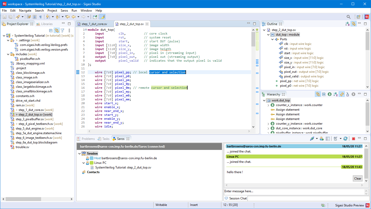Viewport: 371px width, 209px height.
Task: Click the green Linux PC color square
Action: (91, 163)
